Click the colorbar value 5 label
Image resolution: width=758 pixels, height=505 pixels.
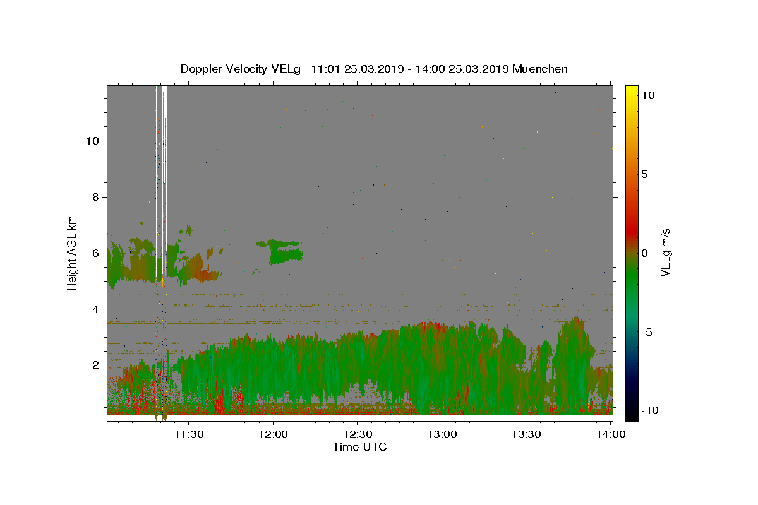(x=644, y=174)
